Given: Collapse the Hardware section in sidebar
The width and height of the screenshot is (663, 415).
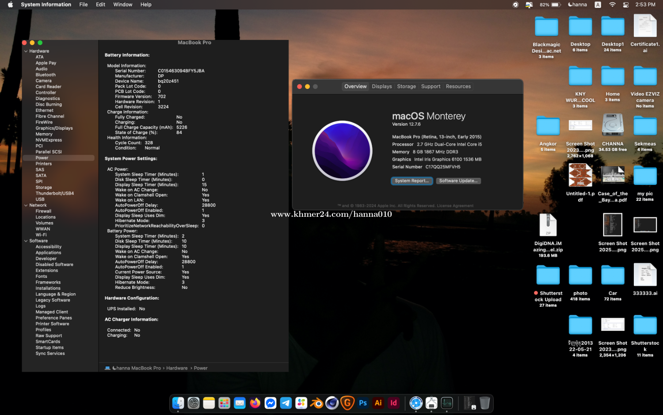Looking at the screenshot, I should [x=26, y=51].
